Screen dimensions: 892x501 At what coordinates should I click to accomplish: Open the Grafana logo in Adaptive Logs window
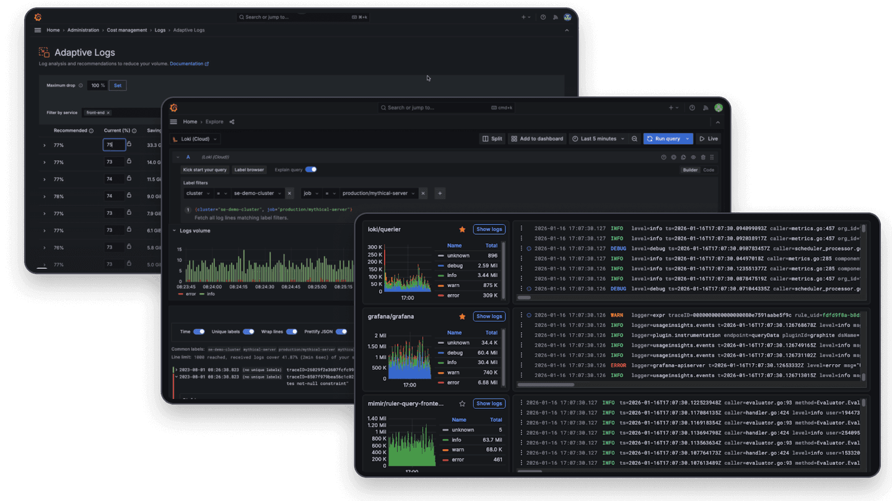click(38, 17)
